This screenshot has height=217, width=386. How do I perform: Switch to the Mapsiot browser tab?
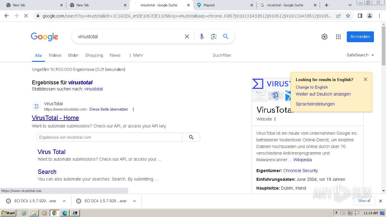pos(225,5)
